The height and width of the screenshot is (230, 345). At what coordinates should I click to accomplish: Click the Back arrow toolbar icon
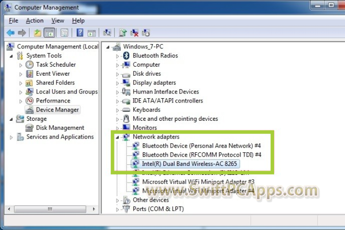coord(11,33)
